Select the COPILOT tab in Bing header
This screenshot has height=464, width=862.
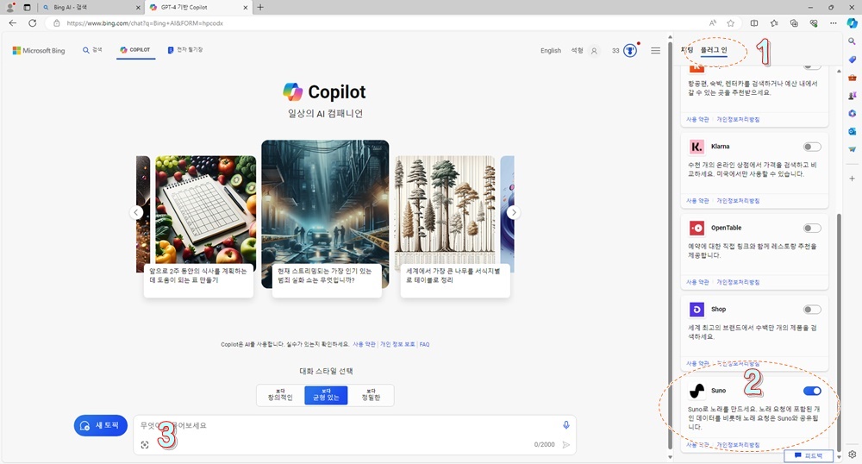tap(135, 50)
